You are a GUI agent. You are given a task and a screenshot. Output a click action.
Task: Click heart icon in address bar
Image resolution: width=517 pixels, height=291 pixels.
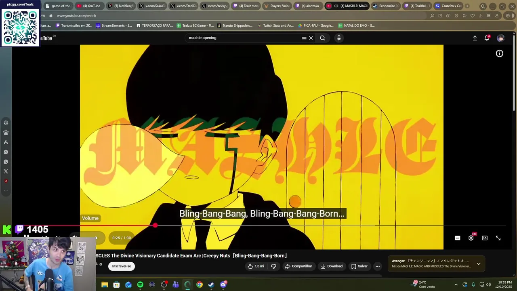(x=472, y=16)
